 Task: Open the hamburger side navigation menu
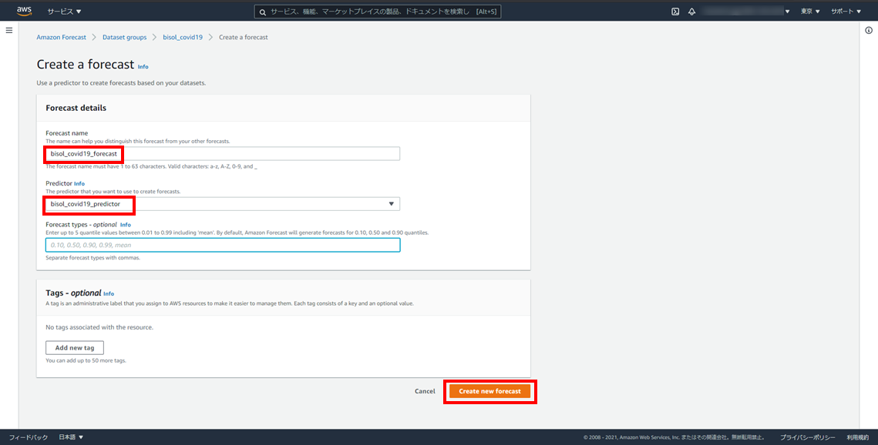pyautogui.click(x=9, y=30)
